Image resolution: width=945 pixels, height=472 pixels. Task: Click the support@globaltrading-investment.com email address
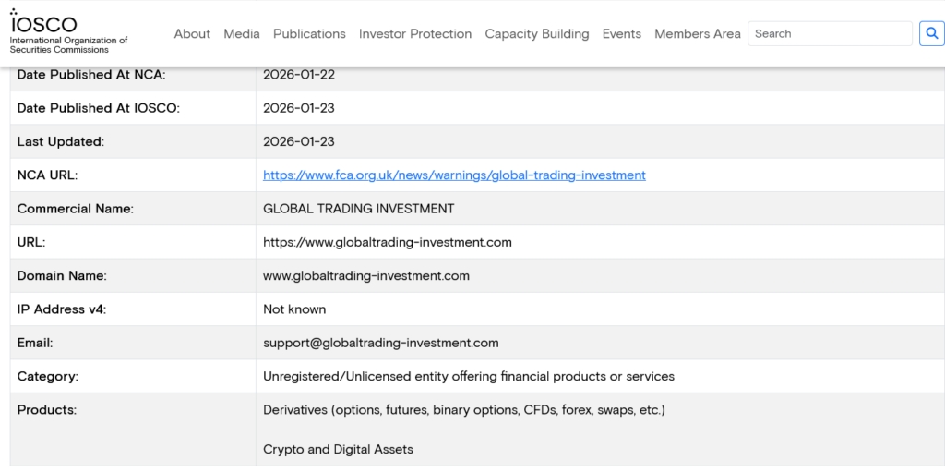pos(381,344)
